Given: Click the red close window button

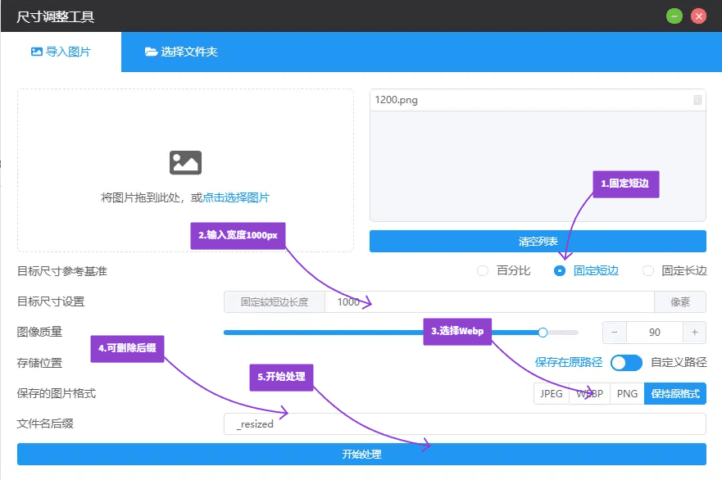Looking at the screenshot, I should coord(698,16).
